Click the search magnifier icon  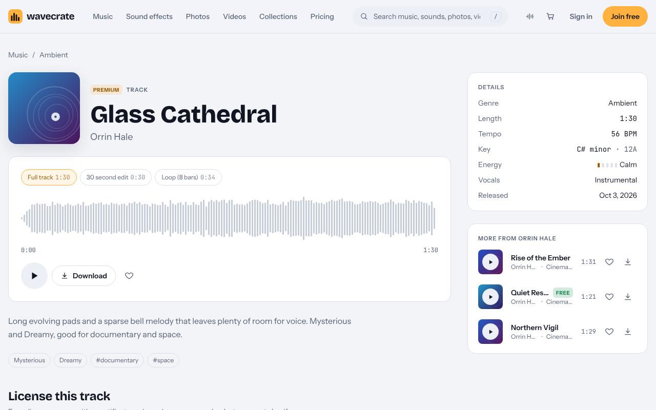[364, 16]
